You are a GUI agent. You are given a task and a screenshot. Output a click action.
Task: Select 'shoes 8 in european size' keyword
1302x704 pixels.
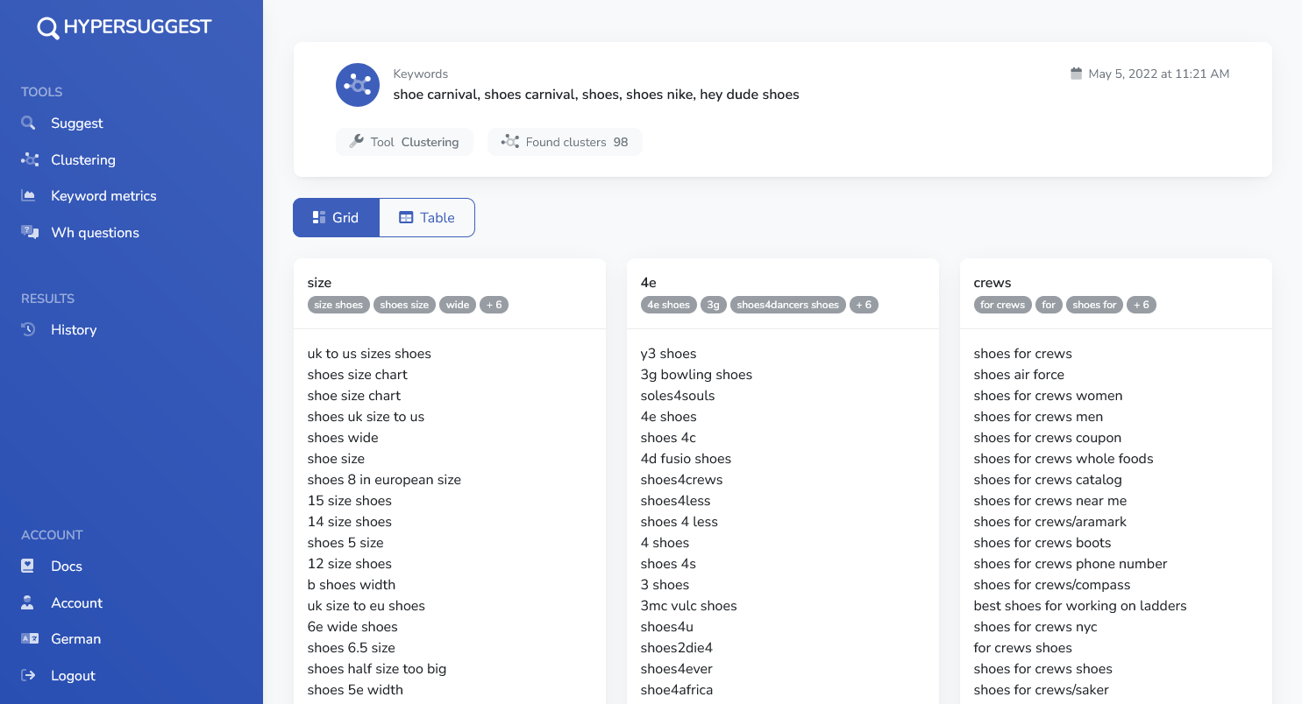pyautogui.click(x=384, y=480)
